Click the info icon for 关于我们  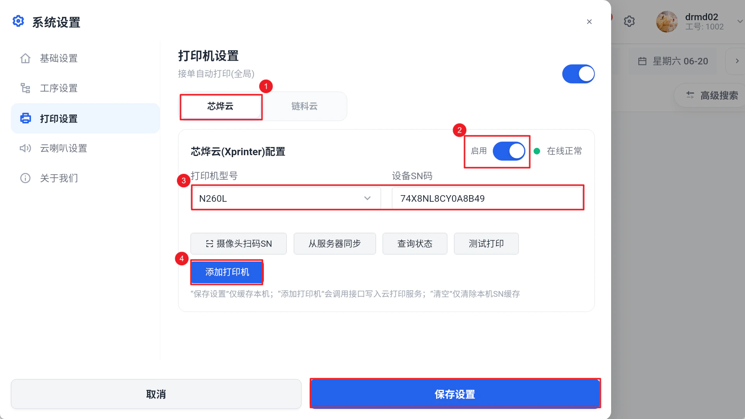pyautogui.click(x=25, y=178)
